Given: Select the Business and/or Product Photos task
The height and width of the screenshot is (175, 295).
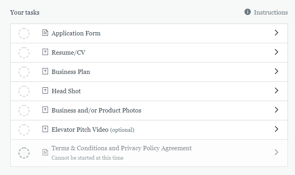Looking at the screenshot, I should point(149,111).
